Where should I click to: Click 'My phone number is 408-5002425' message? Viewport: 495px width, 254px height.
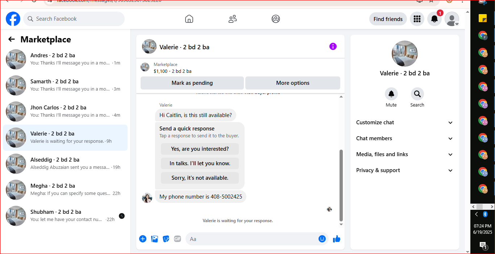click(x=201, y=197)
